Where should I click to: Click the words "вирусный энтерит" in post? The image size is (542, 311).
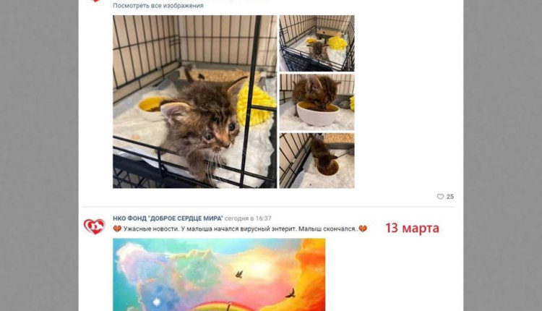(x=272, y=229)
